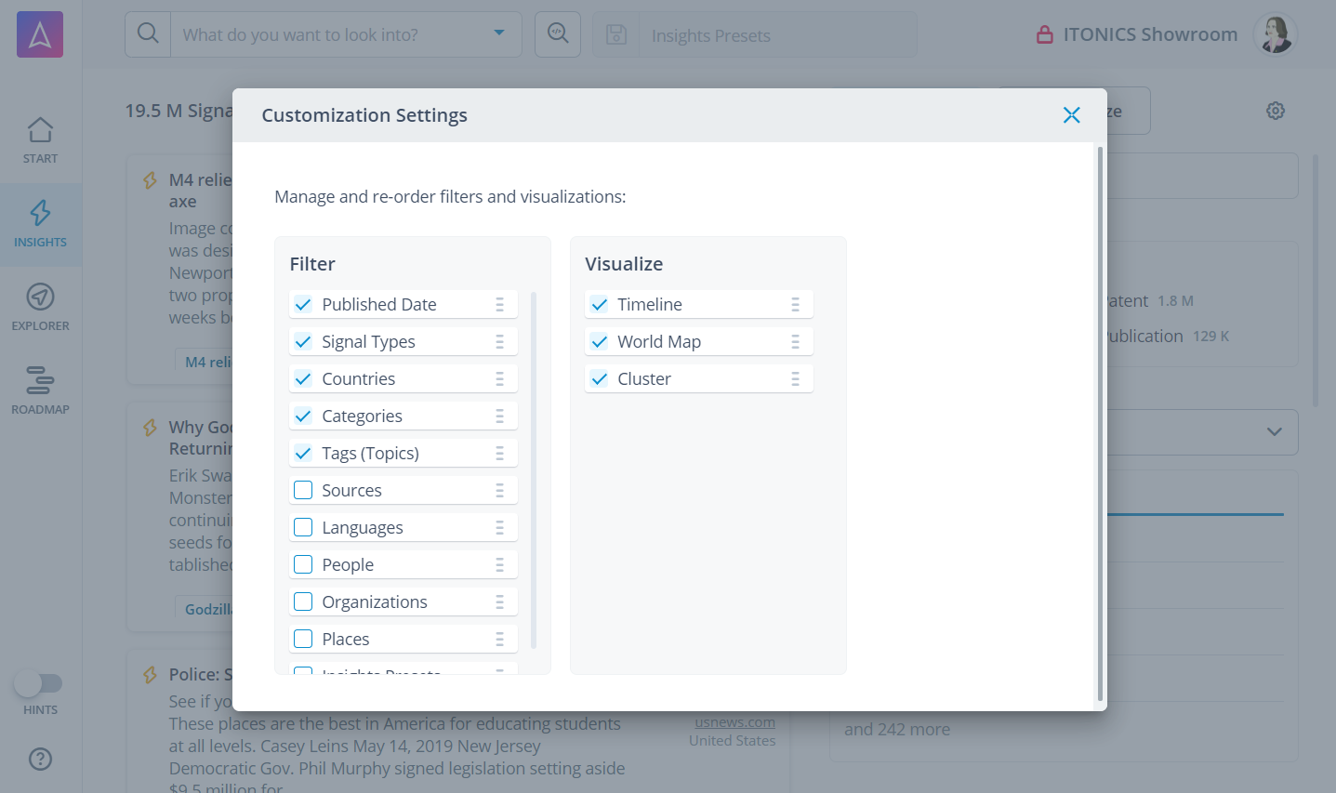Close the Customization Settings dialog
Screen dimensions: 1336x793
click(1071, 115)
